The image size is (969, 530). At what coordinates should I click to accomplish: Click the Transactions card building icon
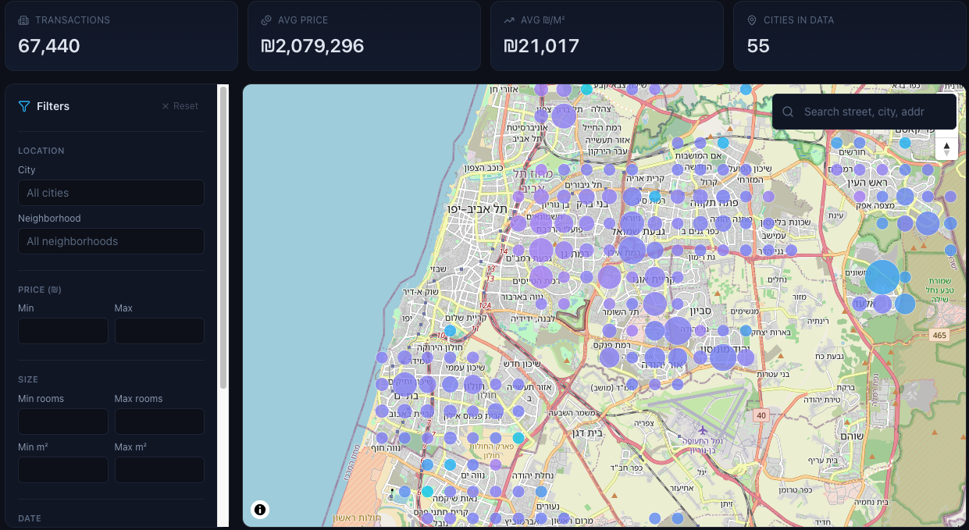pyautogui.click(x=23, y=20)
